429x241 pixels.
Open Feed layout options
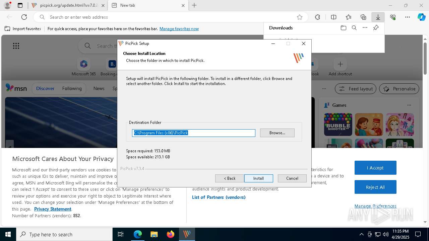[356, 89]
